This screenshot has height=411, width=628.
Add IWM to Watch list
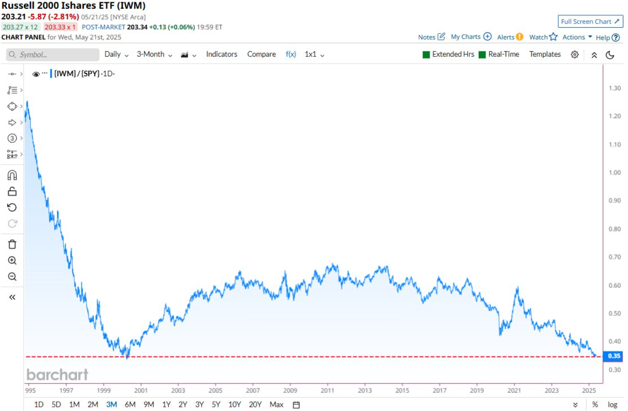(x=543, y=37)
